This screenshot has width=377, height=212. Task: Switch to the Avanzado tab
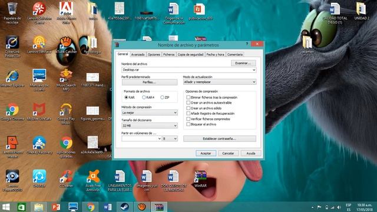(x=138, y=55)
